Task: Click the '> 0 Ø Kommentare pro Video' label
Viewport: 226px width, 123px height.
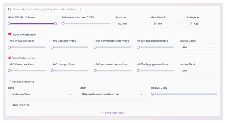Action: coord(112,41)
